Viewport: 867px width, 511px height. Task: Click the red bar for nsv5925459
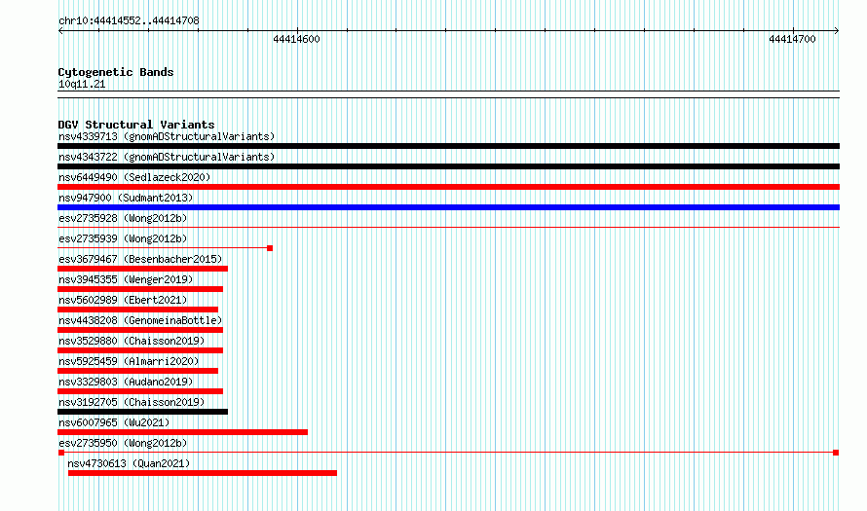tap(137, 371)
